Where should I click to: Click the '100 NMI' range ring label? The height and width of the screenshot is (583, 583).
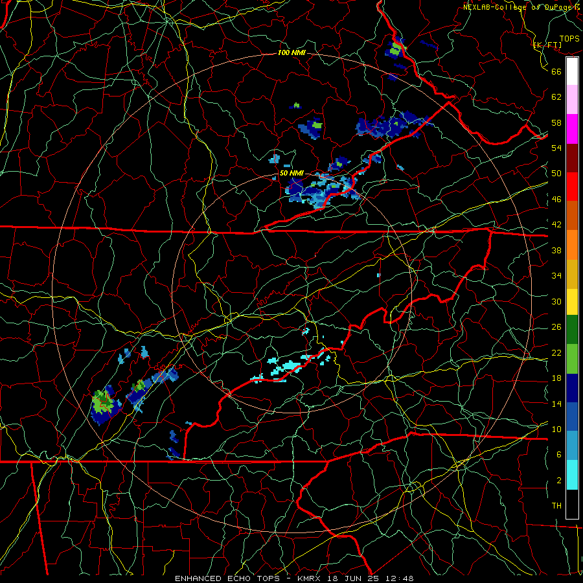point(291,52)
